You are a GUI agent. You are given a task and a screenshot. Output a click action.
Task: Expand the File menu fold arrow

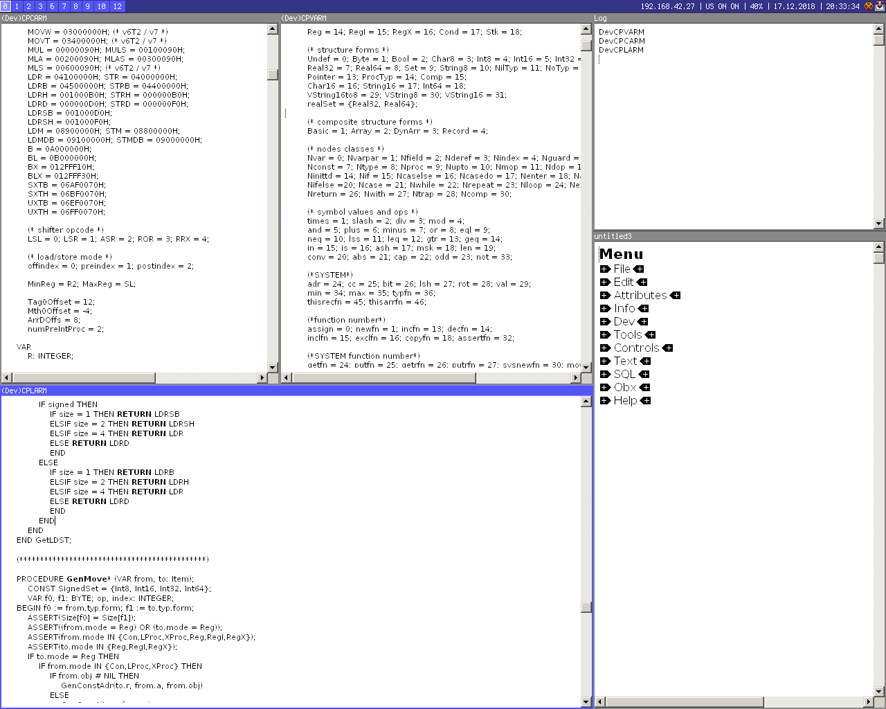[x=605, y=269]
